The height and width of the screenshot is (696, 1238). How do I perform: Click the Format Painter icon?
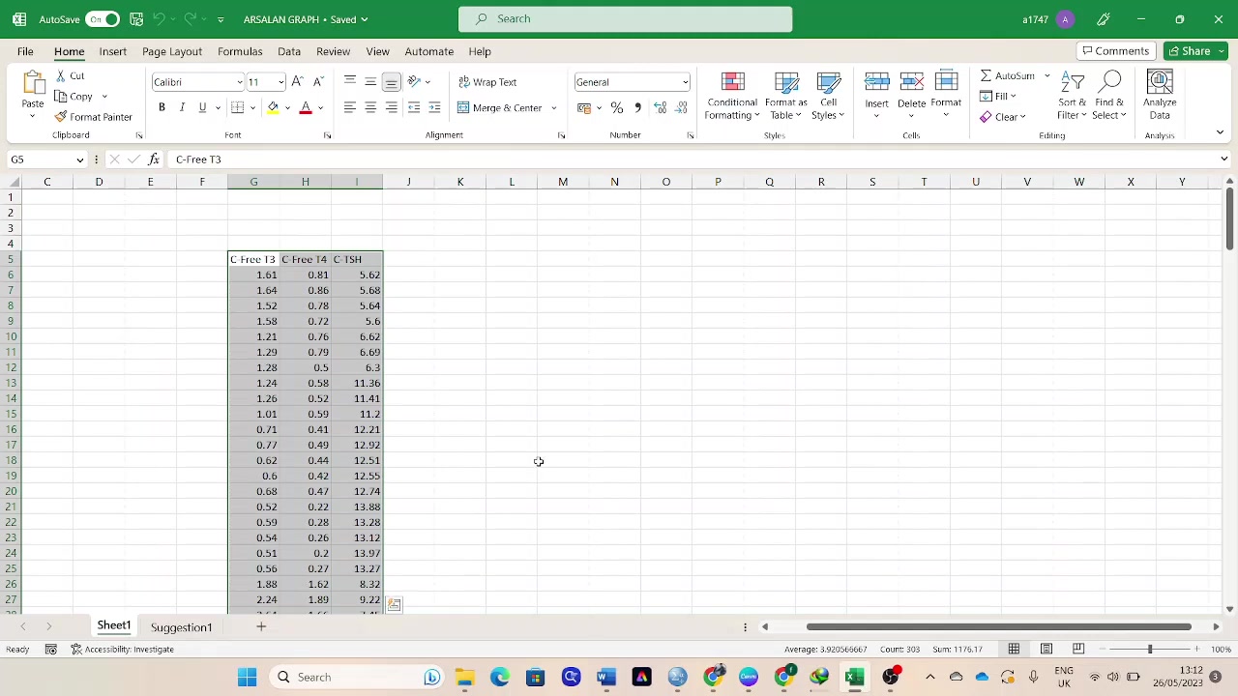click(x=61, y=117)
